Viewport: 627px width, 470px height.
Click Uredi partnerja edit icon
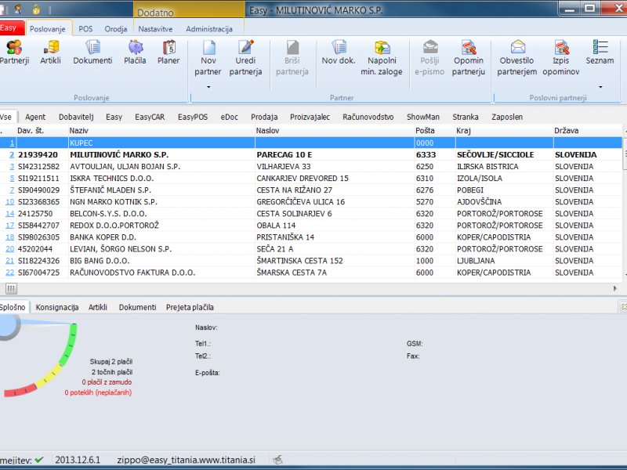tap(246, 48)
